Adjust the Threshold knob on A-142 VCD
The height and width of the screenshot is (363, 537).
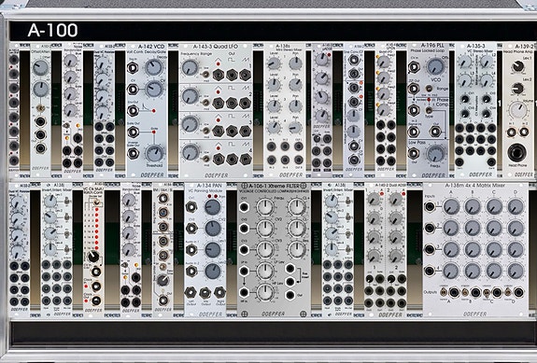pyautogui.click(x=154, y=154)
